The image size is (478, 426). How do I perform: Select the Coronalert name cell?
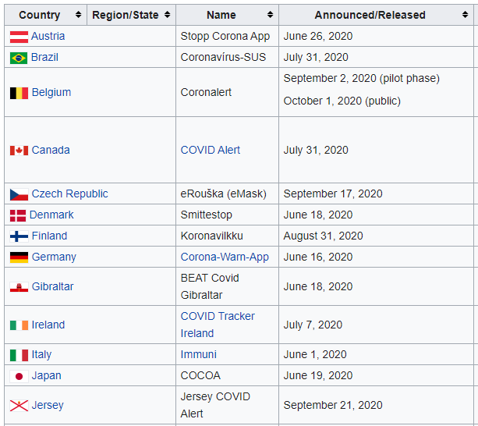[x=228, y=92]
